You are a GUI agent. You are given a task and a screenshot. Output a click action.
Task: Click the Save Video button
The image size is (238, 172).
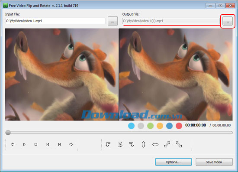[214, 162]
